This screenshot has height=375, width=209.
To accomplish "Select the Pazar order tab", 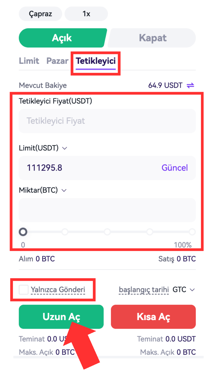I will (x=57, y=61).
